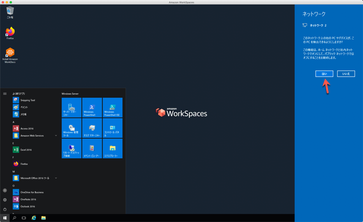
Task: Click the よく使うアプリ header
Action: (x=19, y=93)
